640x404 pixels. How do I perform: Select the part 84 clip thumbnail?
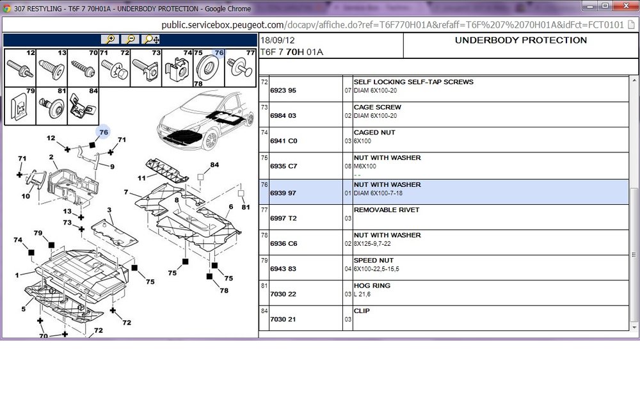click(83, 106)
